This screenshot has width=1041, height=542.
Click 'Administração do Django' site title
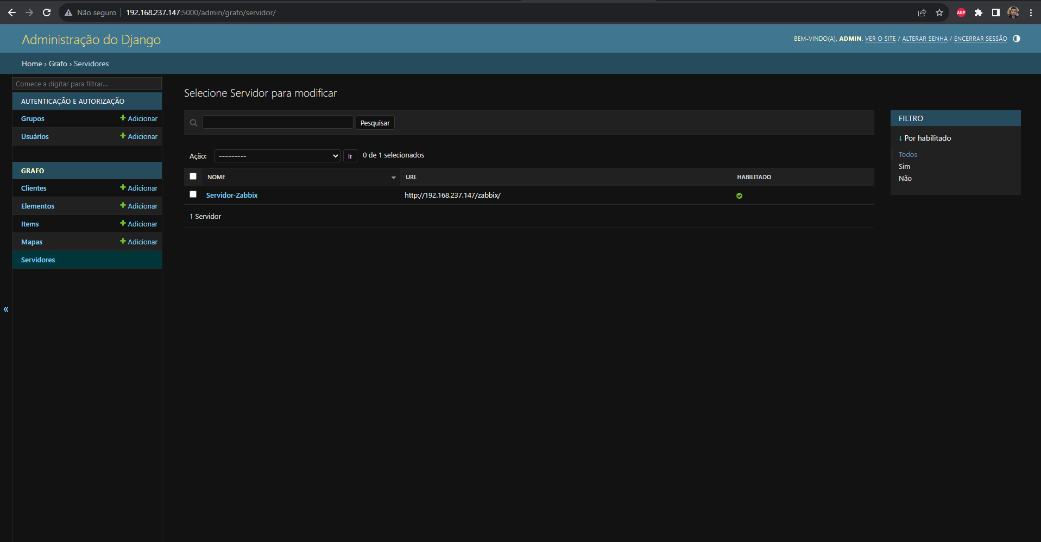pos(91,40)
